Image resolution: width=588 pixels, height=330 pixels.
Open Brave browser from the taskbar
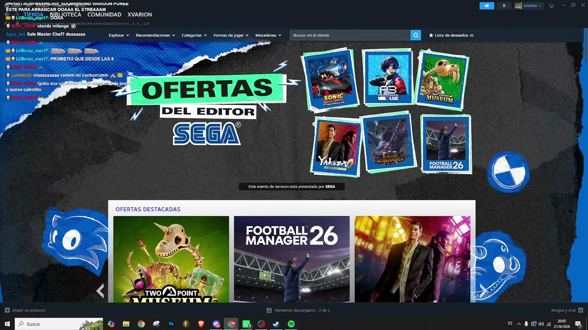(x=201, y=324)
